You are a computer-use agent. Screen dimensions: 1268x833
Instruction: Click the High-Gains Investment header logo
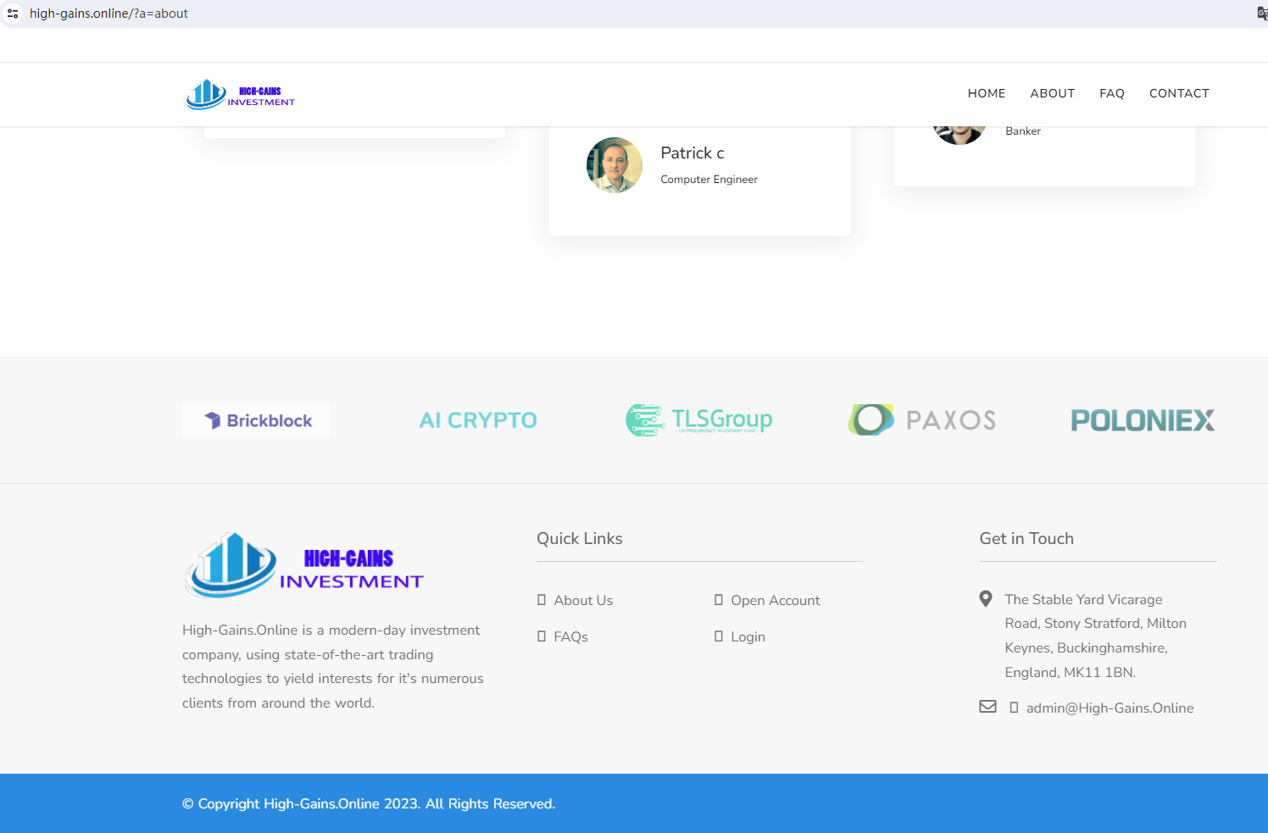coord(240,94)
